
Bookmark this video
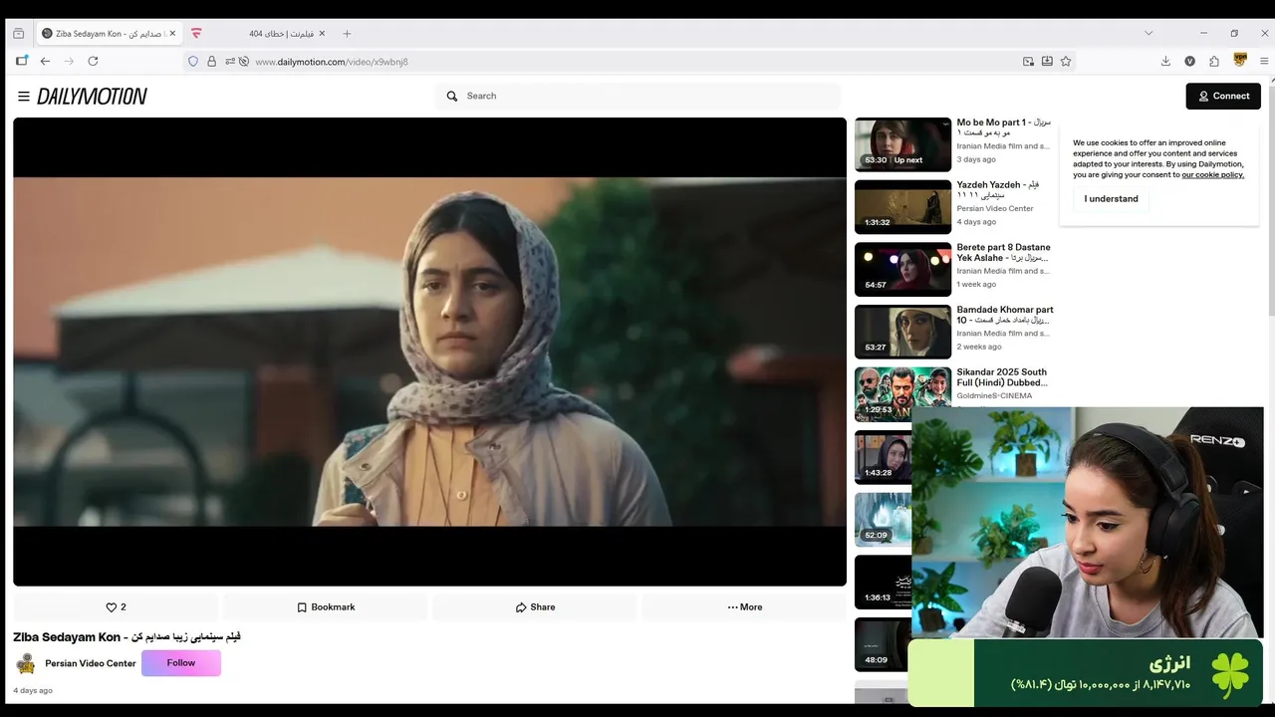pos(326,607)
